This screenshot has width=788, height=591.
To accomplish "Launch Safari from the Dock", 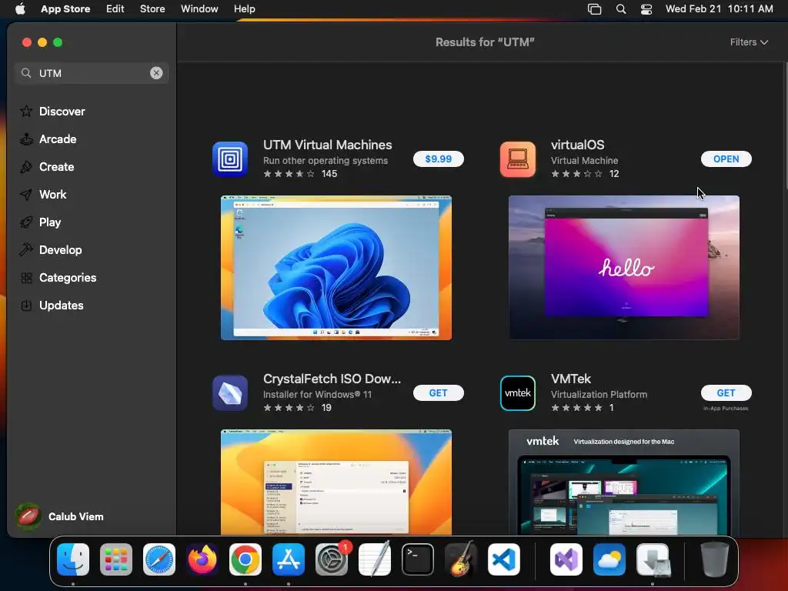I will pos(159,559).
